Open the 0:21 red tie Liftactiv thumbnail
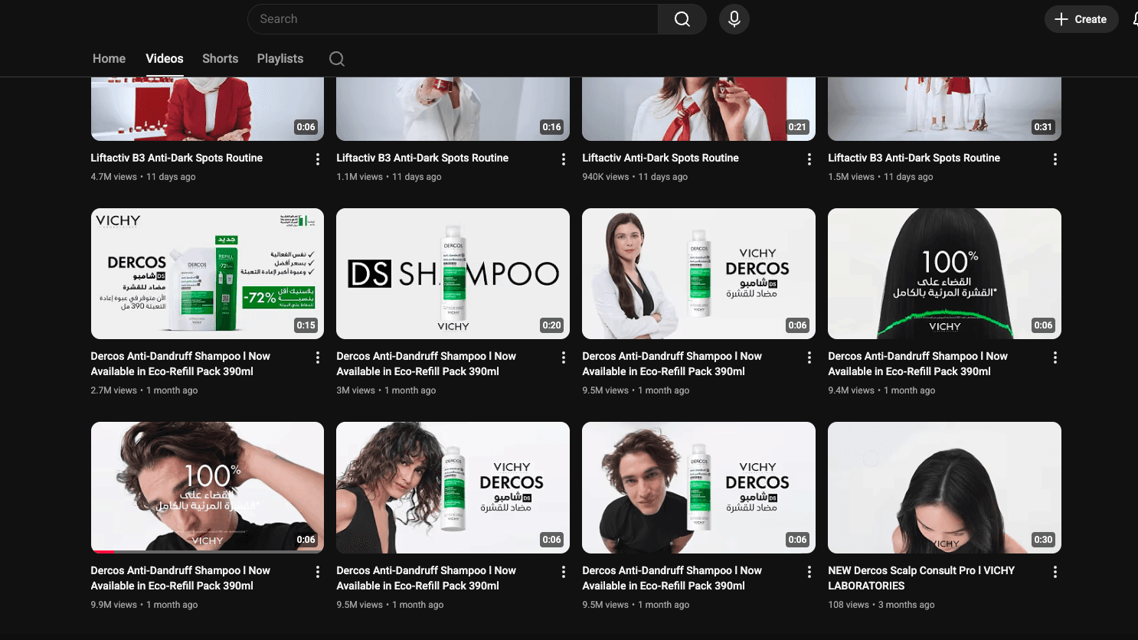The width and height of the screenshot is (1138, 640). click(698, 109)
